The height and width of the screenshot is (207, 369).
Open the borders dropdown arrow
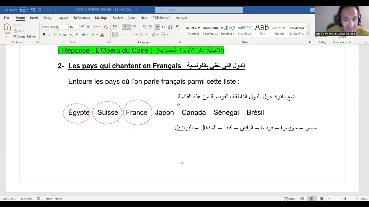coord(167,34)
